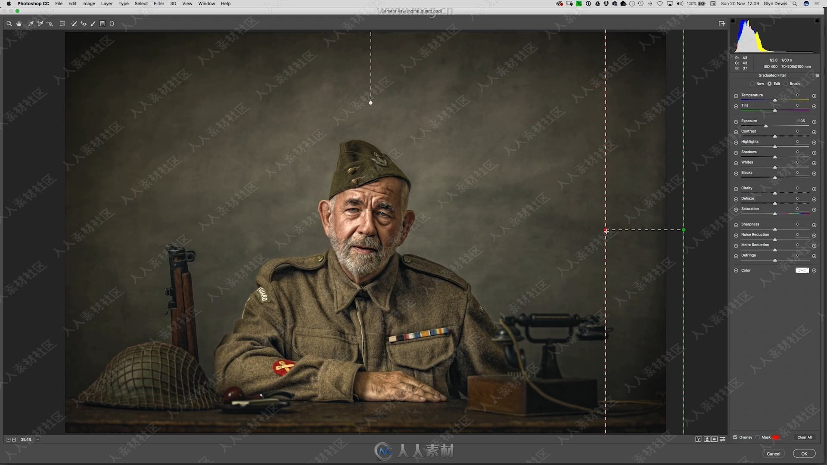Open the zoom level dropdown
The height and width of the screenshot is (465, 827).
click(38, 440)
